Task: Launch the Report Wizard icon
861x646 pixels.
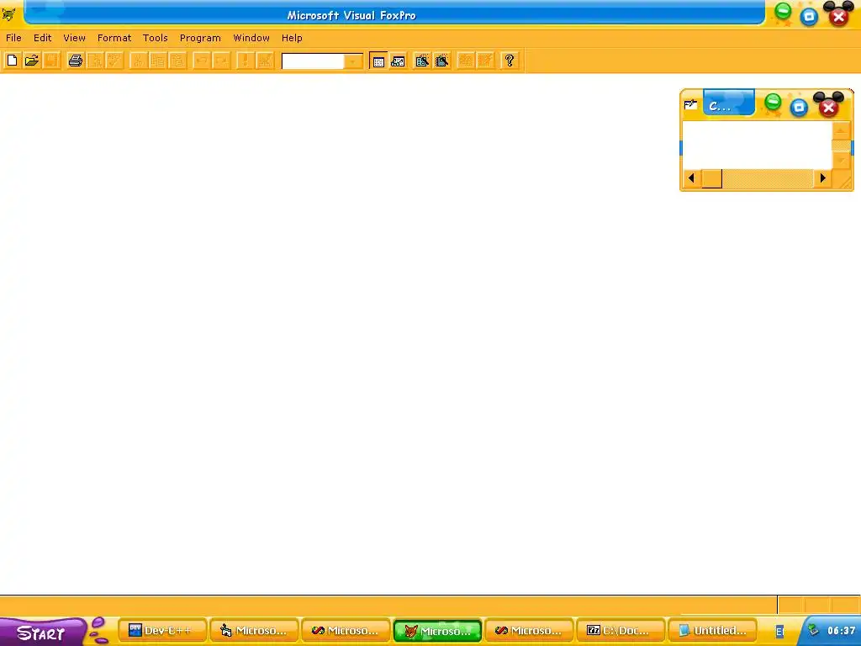Action: (x=441, y=61)
